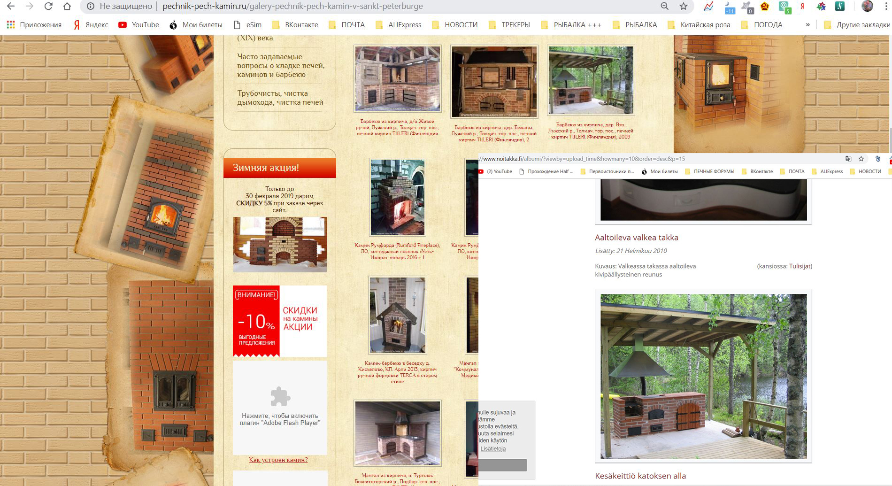Click the winter promo fireplace snow image
Image resolution: width=892 pixels, height=486 pixels.
[280, 245]
